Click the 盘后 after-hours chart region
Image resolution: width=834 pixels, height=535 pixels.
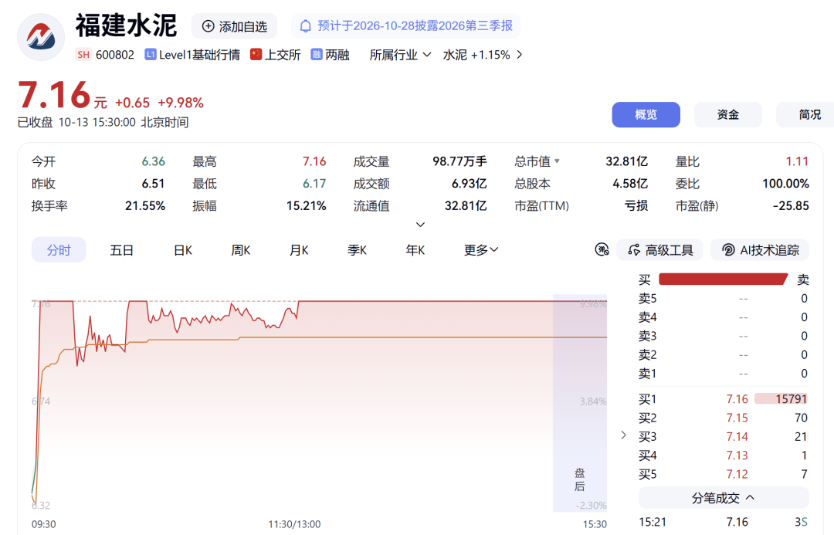coord(580,403)
